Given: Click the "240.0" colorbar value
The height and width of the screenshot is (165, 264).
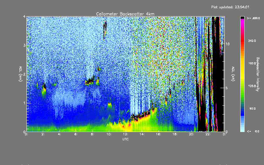Looking at the screenshot, I should 252,41.
